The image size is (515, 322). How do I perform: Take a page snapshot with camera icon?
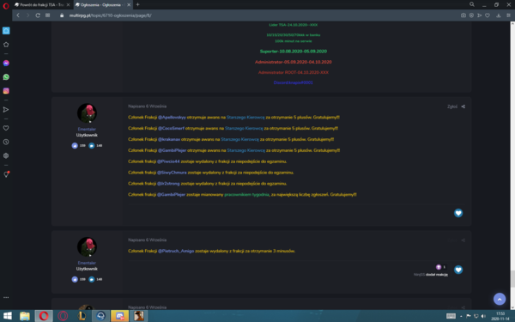point(463,15)
